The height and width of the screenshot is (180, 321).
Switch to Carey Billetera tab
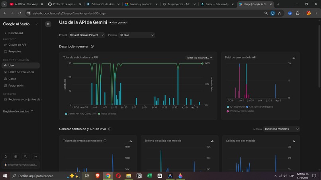coord(217,4)
